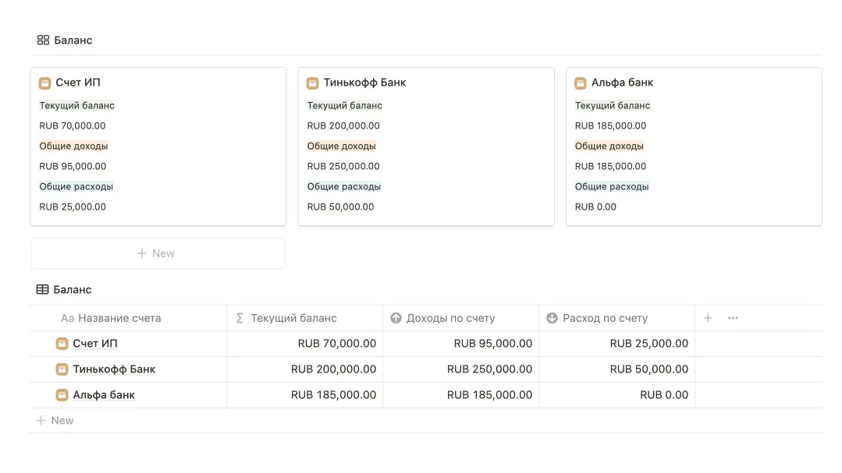
Task: Click the Альфа банк row icon in table
Action: (62, 395)
